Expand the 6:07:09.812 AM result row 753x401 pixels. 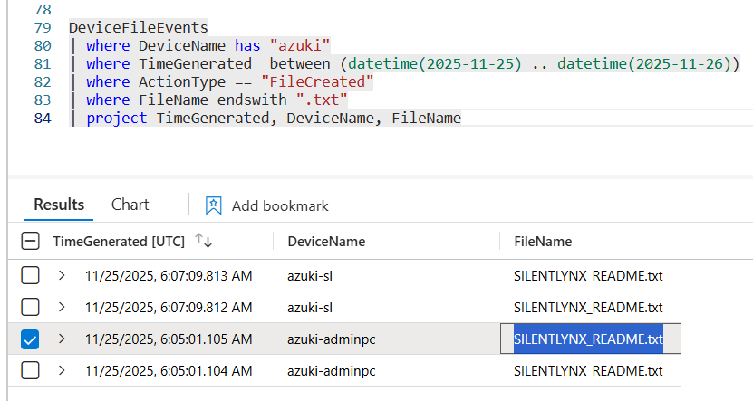(62, 307)
